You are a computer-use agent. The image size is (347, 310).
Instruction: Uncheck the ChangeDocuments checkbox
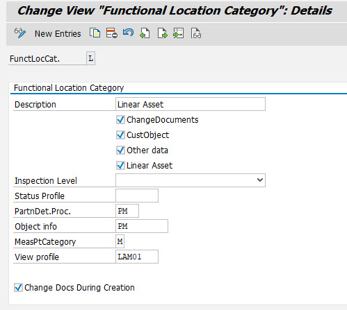pos(120,120)
